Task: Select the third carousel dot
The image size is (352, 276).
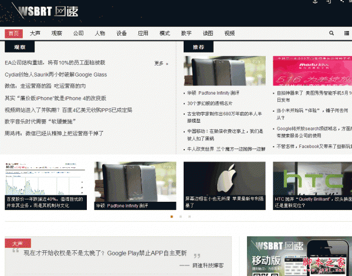Action: (189, 217)
